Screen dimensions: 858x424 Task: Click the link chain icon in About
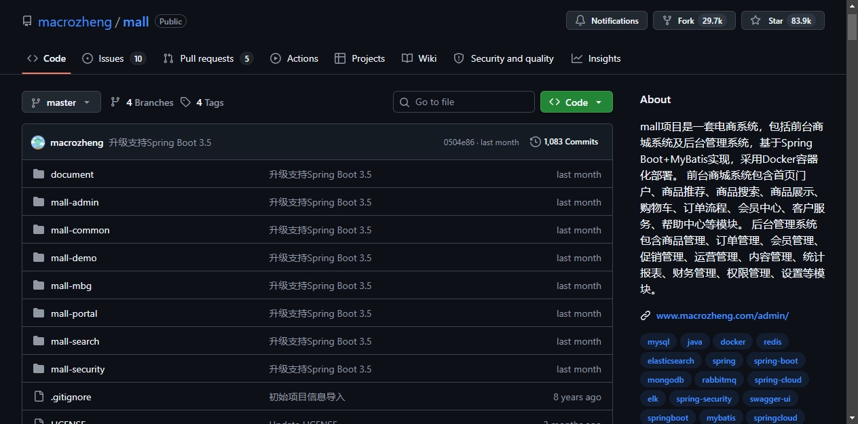(x=646, y=315)
